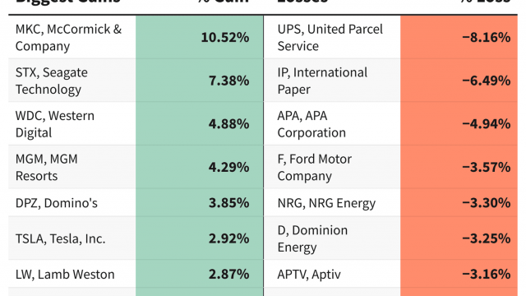This screenshot has width=526, height=296.
Task: Select the −6.49% loss cell
Action: click(x=459, y=81)
